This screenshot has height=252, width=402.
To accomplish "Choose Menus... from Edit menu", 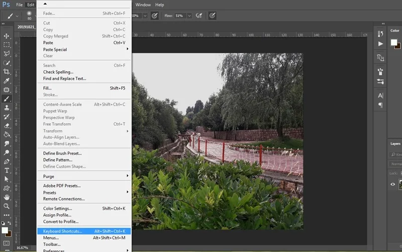I will pos(84,237).
